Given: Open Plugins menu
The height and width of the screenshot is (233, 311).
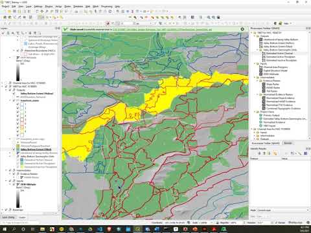Looking at the screenshot, I should coord(49,6).
